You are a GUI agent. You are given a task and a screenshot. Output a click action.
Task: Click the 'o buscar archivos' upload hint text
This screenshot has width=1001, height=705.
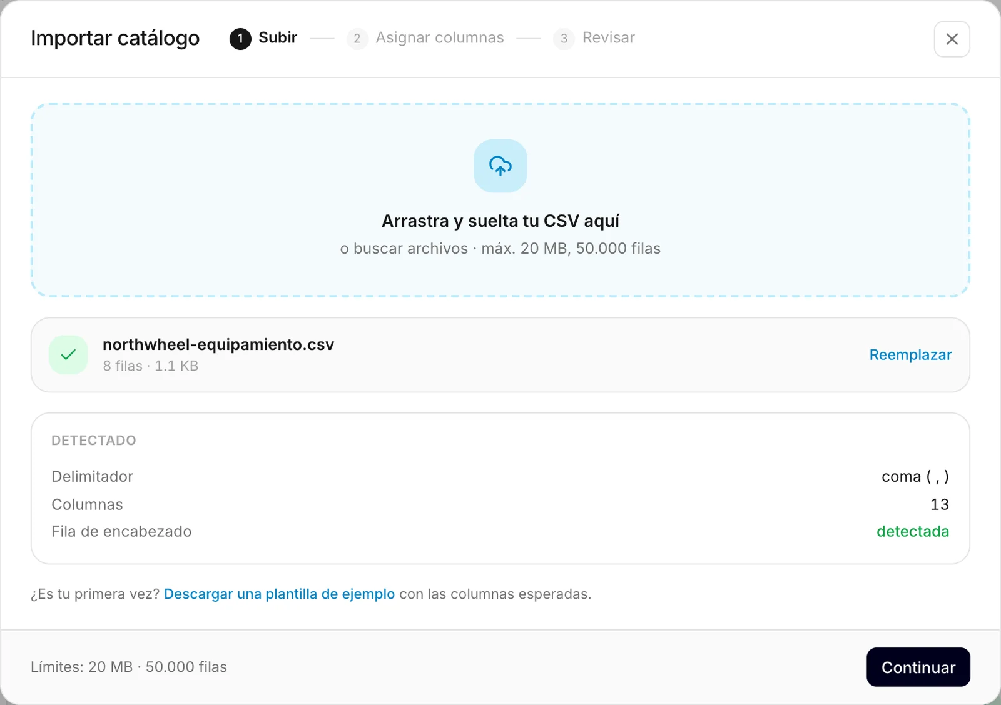click(404, 249)
